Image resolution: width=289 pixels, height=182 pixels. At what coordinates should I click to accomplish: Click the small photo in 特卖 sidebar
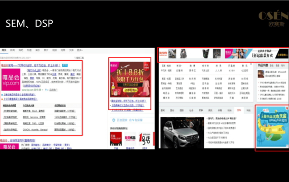261,74
